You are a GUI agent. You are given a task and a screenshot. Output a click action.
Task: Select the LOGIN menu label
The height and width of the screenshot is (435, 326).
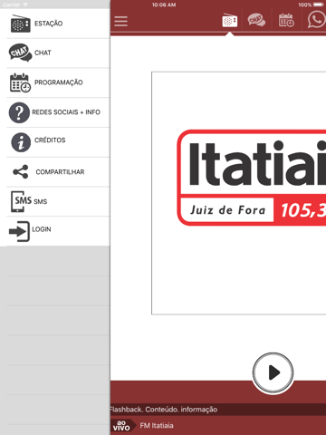pyautogui.click(x=42, y=229)
